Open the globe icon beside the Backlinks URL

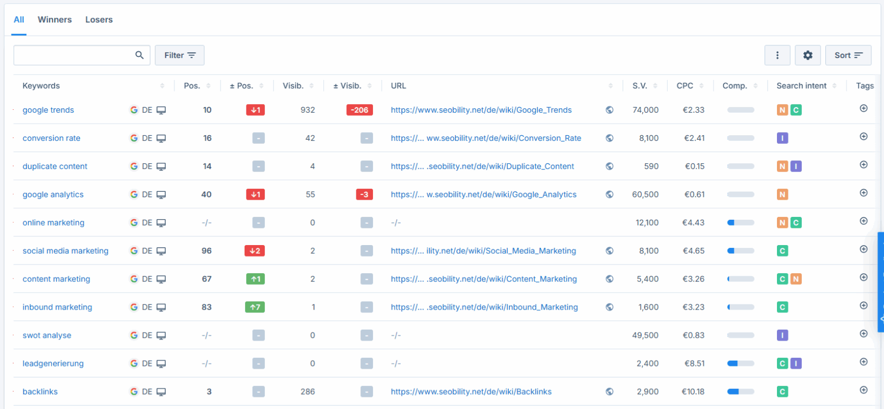point(609,391)
